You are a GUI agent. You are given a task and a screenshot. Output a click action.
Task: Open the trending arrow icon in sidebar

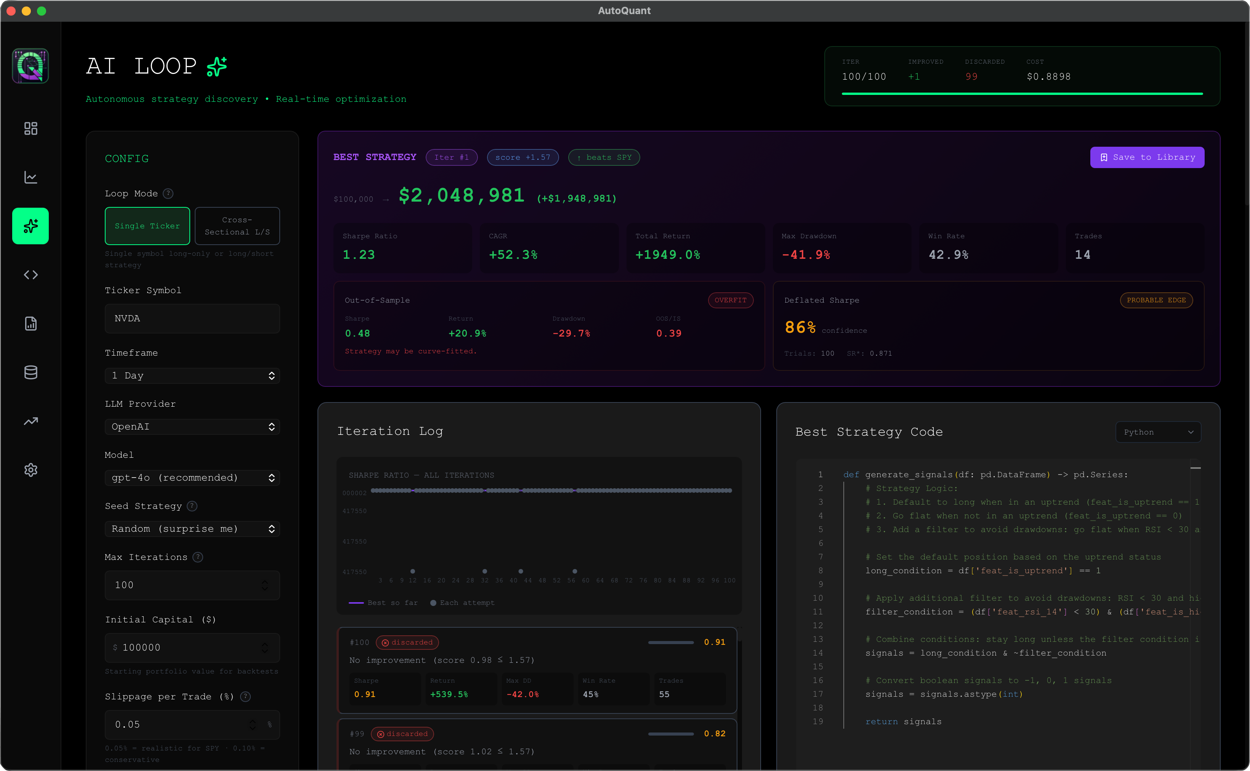click(30, 421)
